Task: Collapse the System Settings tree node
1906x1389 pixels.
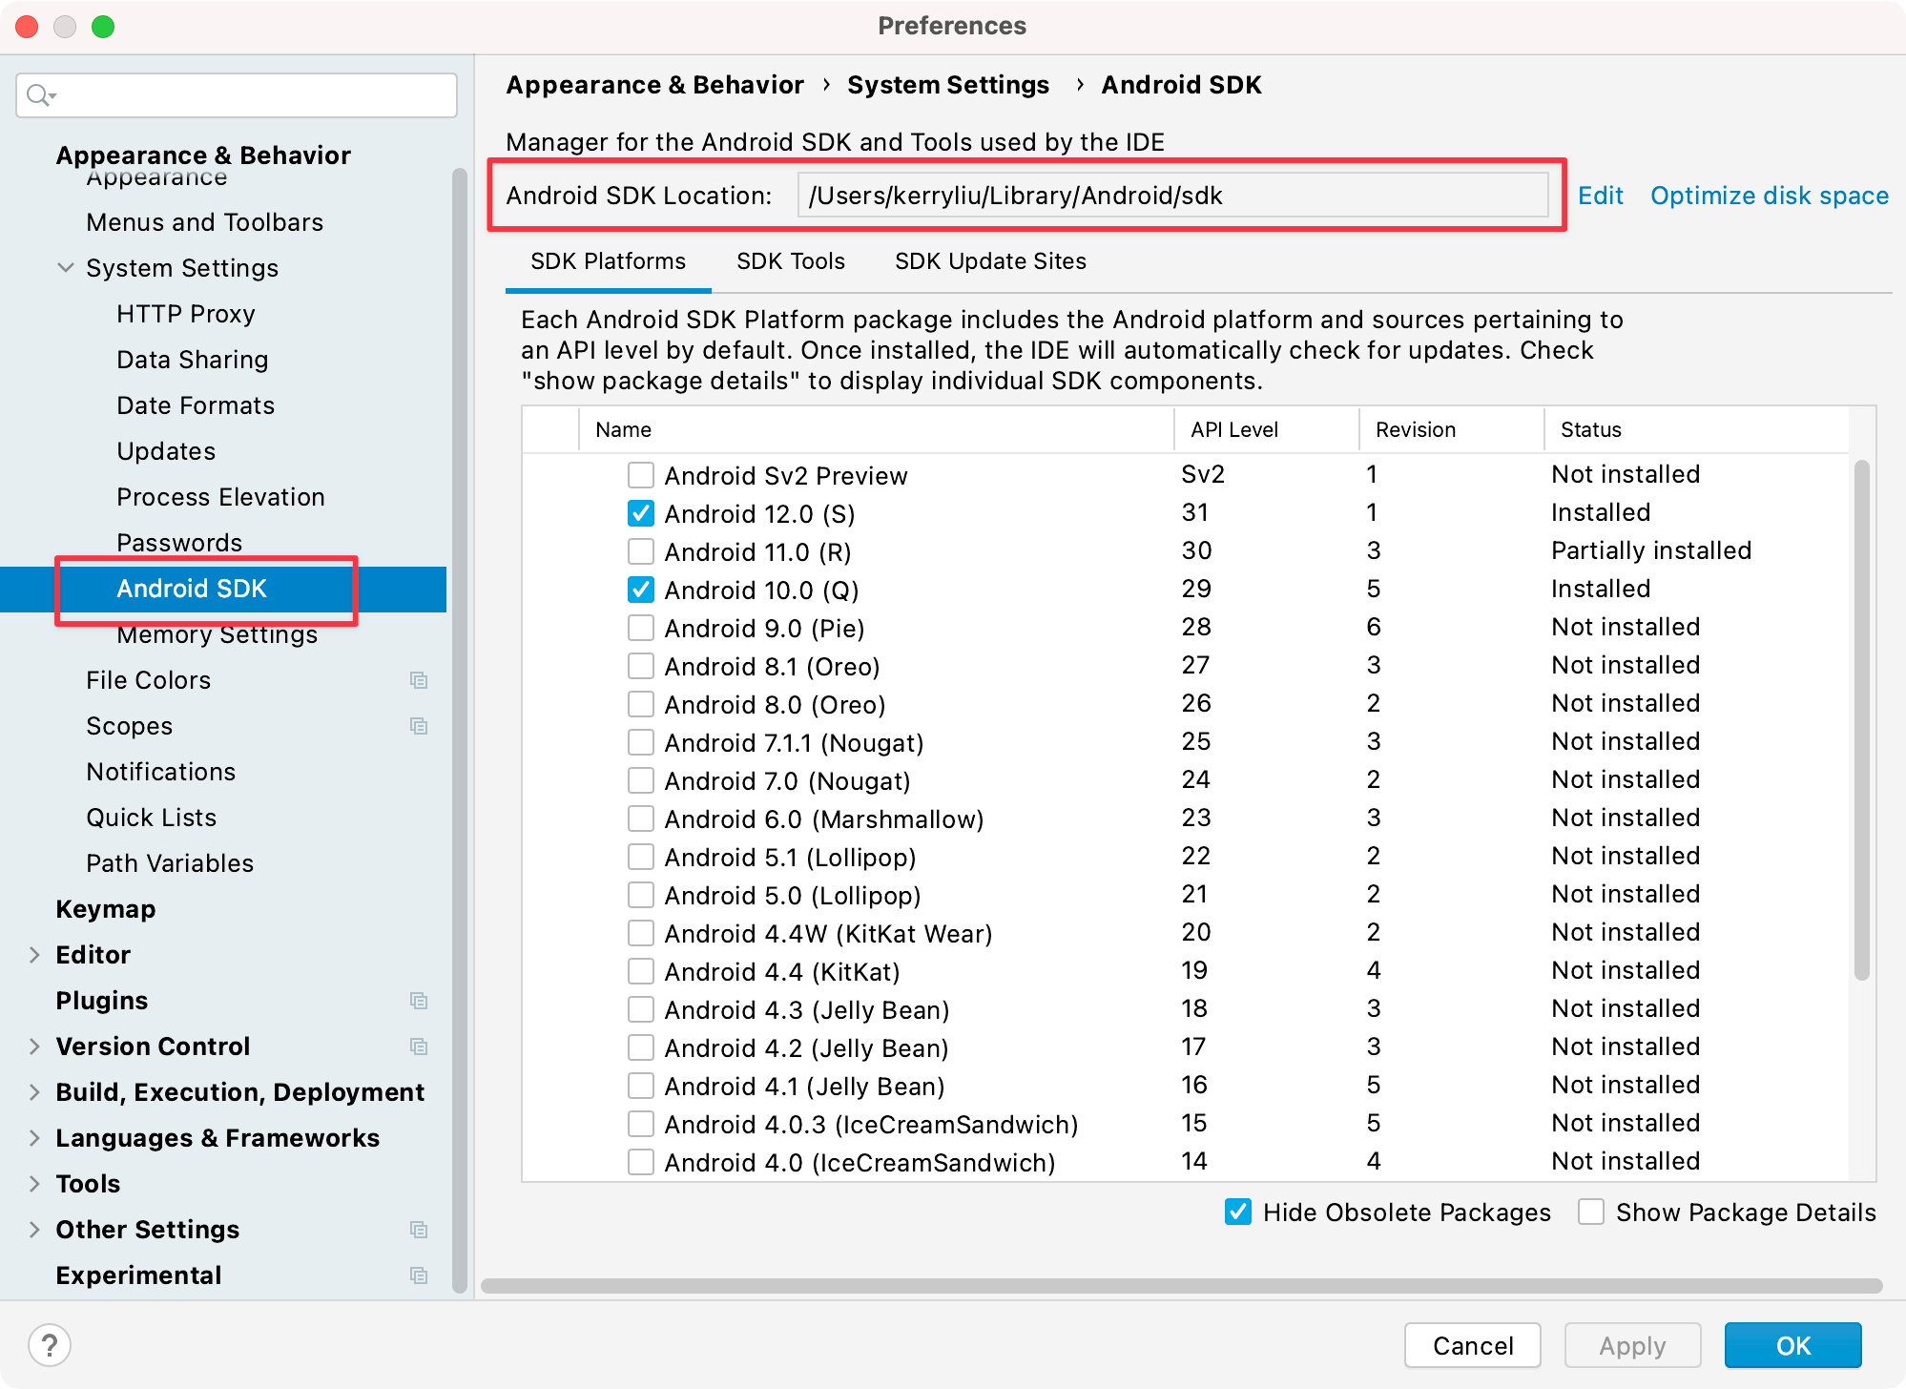Action: [66, 268]
